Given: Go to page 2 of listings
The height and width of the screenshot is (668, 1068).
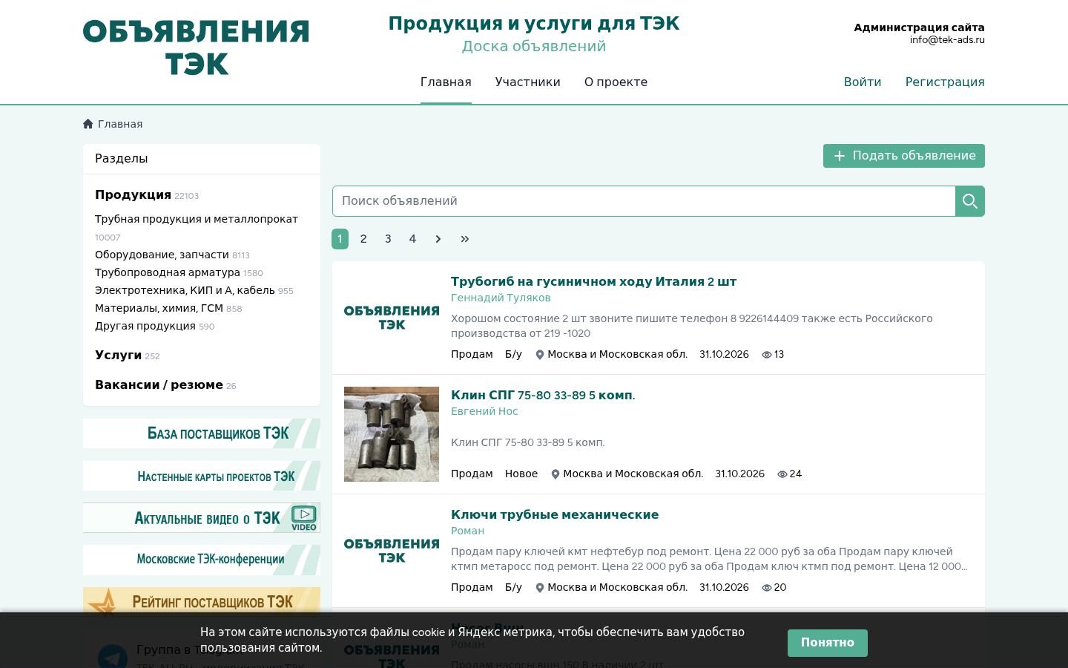Looking at the screenshot, I should coord(363,239).
